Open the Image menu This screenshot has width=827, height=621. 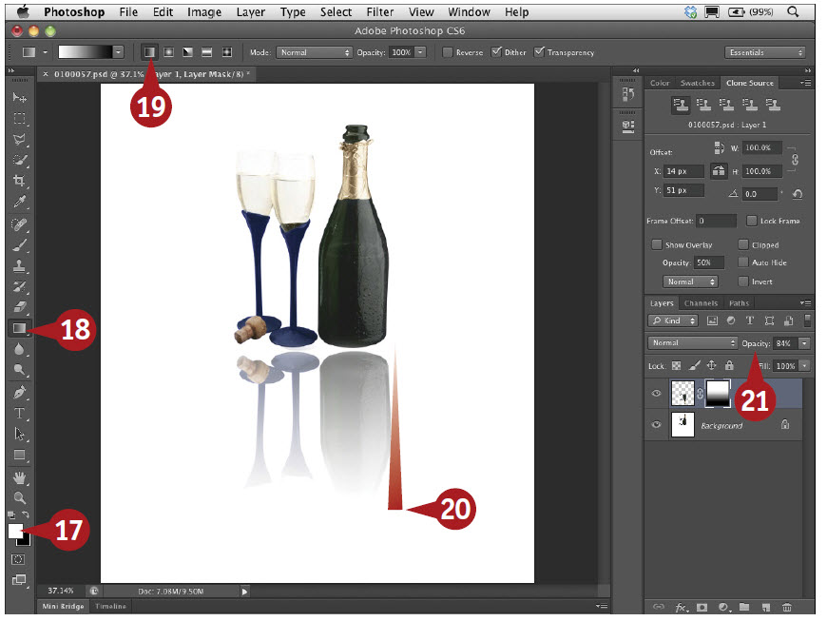pyautogui.click(x=204, y=11)
